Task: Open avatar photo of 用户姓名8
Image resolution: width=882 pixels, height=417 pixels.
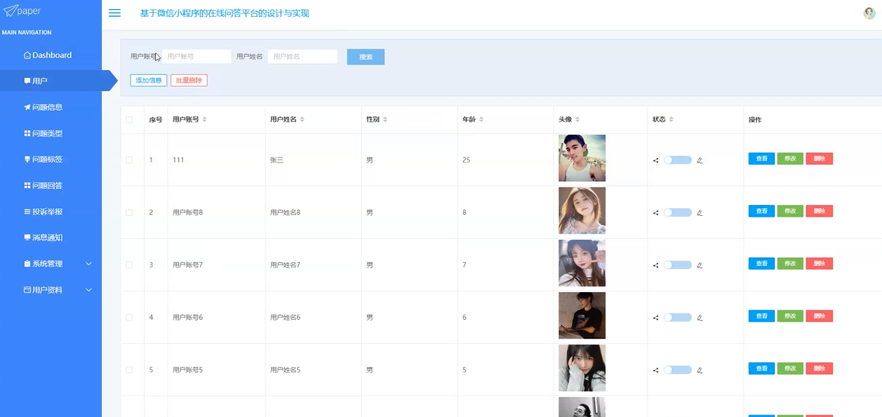Action: coord(582,210)
